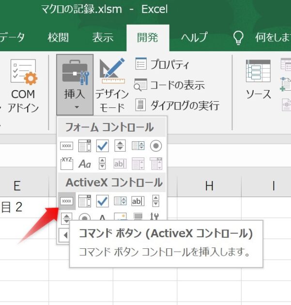Image resolution: width=291 pixels, height=305 pixels.
Task: Insert ActiveX Text Box control
Action: tap(138, 201)
